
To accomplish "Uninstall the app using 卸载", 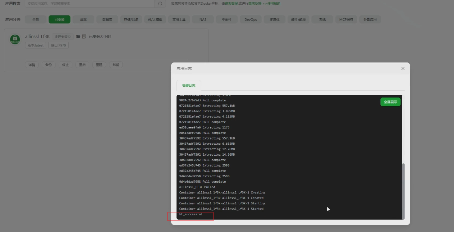I will click(x=116, y=65).
